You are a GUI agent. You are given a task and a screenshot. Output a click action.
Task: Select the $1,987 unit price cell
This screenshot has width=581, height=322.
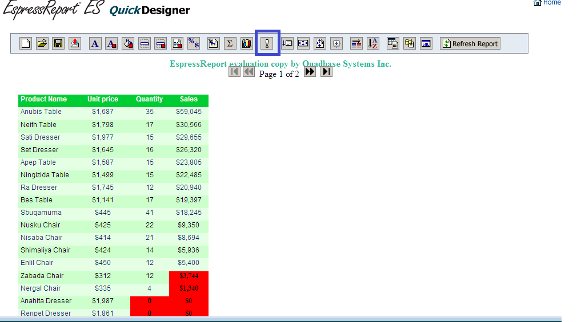click(103, 301)
